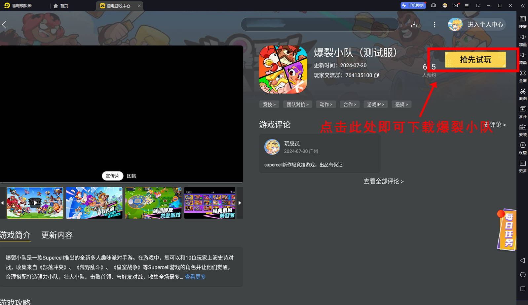Click the black trailer video player
The height and width of the screenshot is (305, 528).
coord(122,114)
